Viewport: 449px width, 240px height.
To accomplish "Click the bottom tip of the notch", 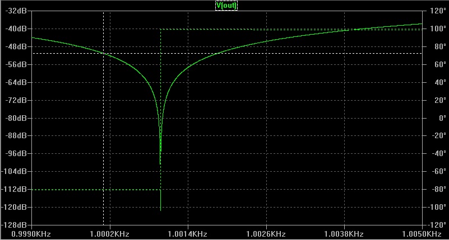I will tap(160, 210).
